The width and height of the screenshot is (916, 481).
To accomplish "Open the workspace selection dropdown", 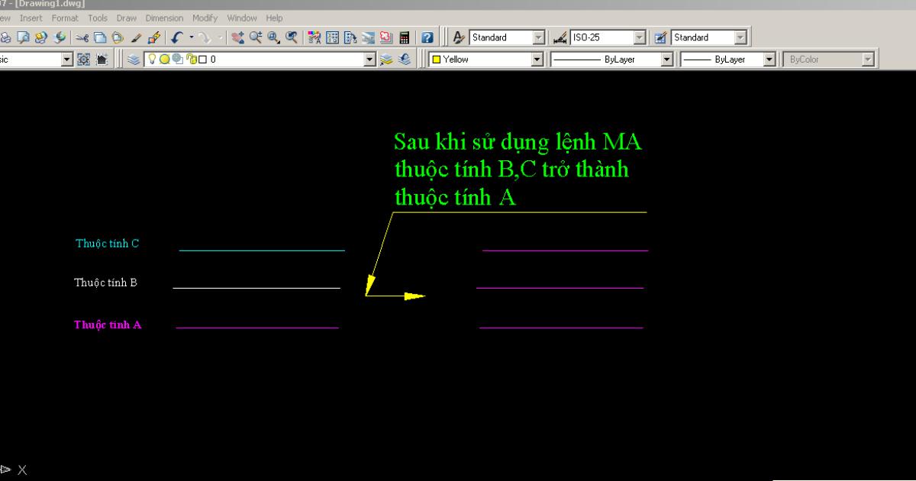I will pos(66,59).
